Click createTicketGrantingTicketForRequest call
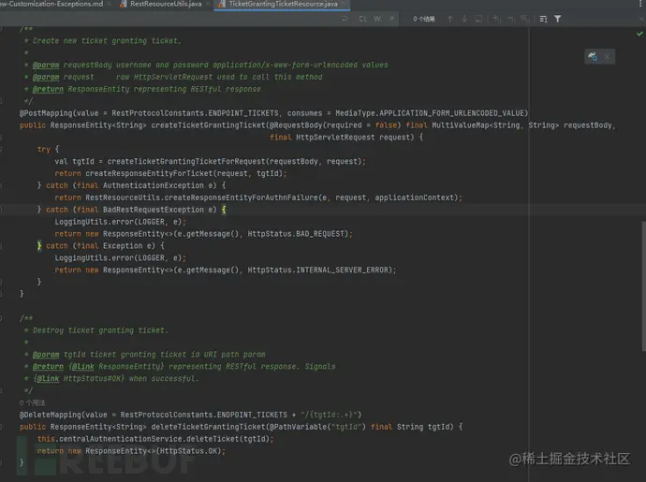Viewport: 646px width, 482px height. click(x=186, y=162)
